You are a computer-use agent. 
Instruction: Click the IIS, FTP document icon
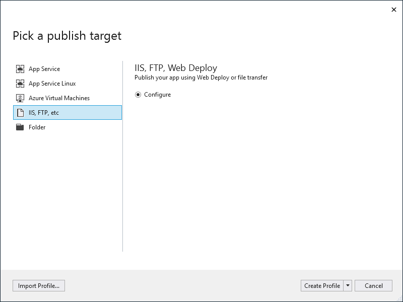(x=20, y=113)
